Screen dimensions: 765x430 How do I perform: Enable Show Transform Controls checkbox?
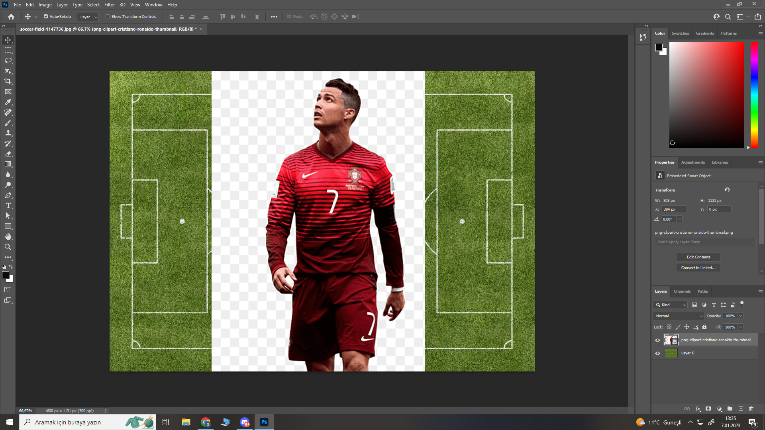click(108, 17)
